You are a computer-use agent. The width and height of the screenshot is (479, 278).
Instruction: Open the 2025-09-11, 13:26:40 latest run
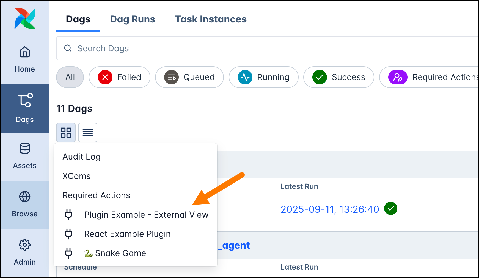pos(330,209)
